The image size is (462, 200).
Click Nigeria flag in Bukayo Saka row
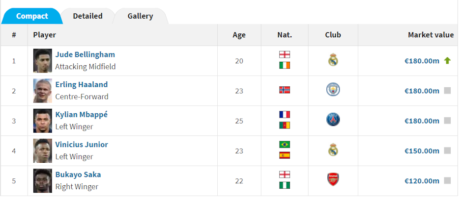pyautogui.click(x=285, y=185)
